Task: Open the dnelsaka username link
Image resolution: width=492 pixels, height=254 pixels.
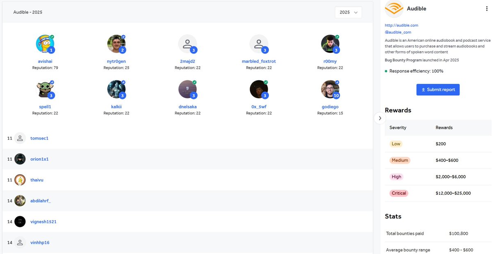Action: click(187, 107)
